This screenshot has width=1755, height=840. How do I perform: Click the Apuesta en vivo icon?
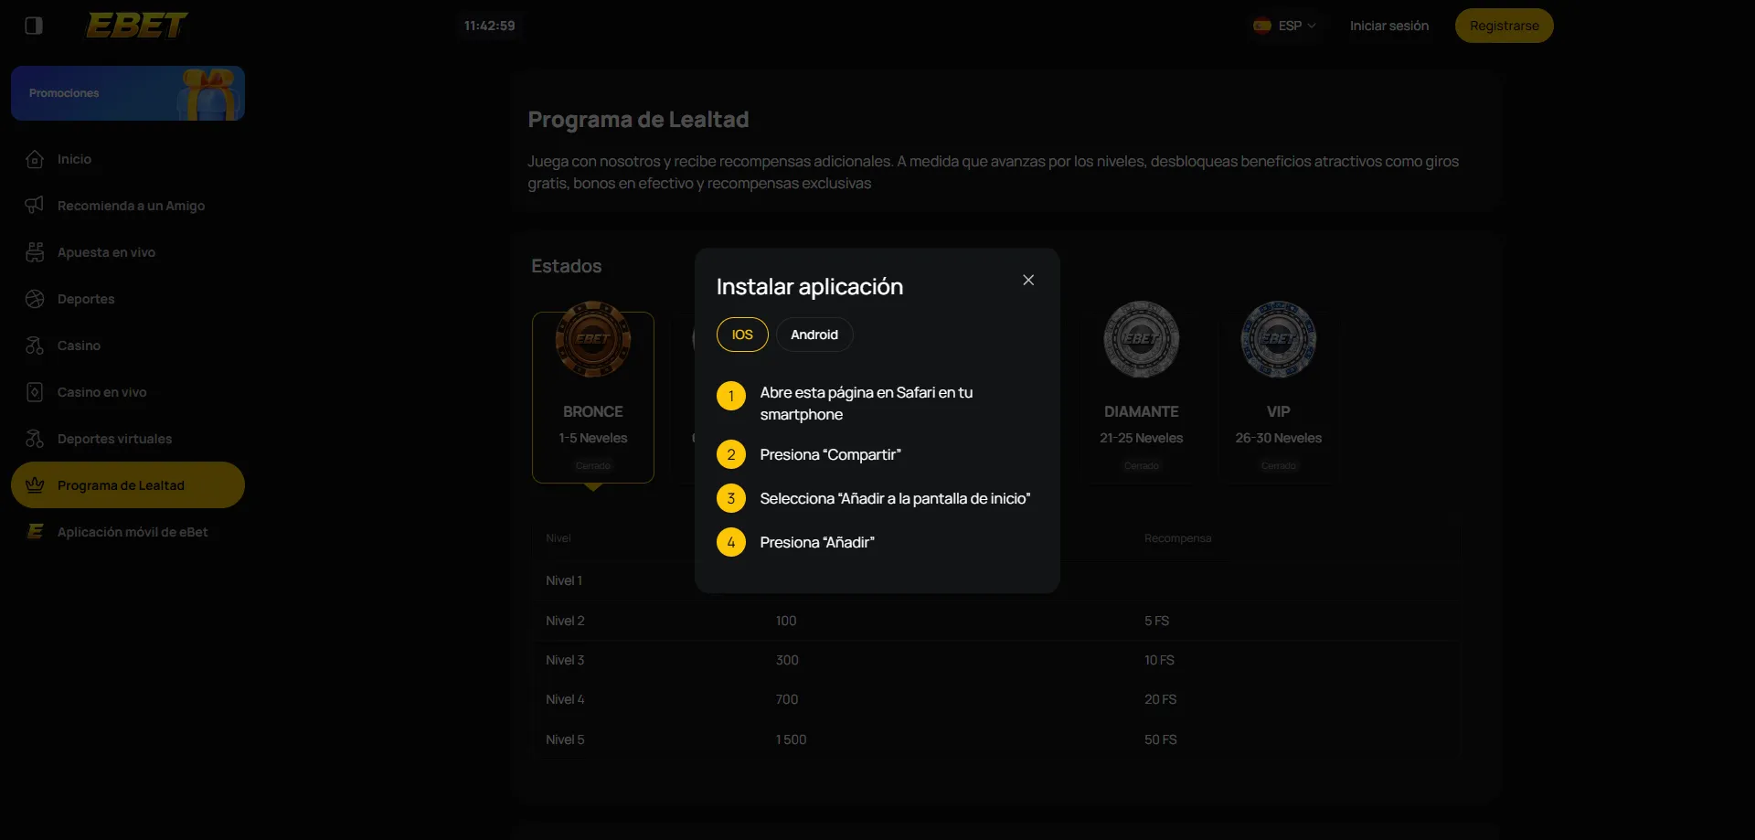coord(35,252)
